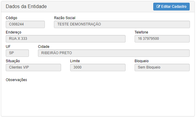Viewport: 196px width, 117px height.
Task: Click the Razão Social label text
Action: [65, 18]
